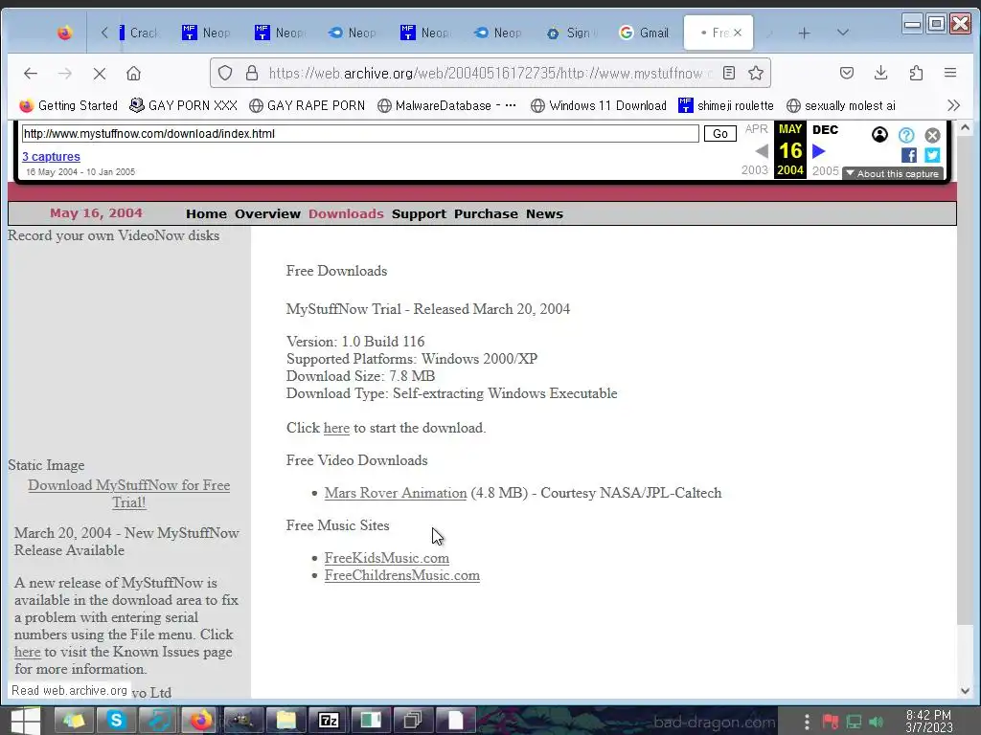The width and height of the screenshot is (981, 735).
Task: Click the Wayback user account icon
Action: 879,134
